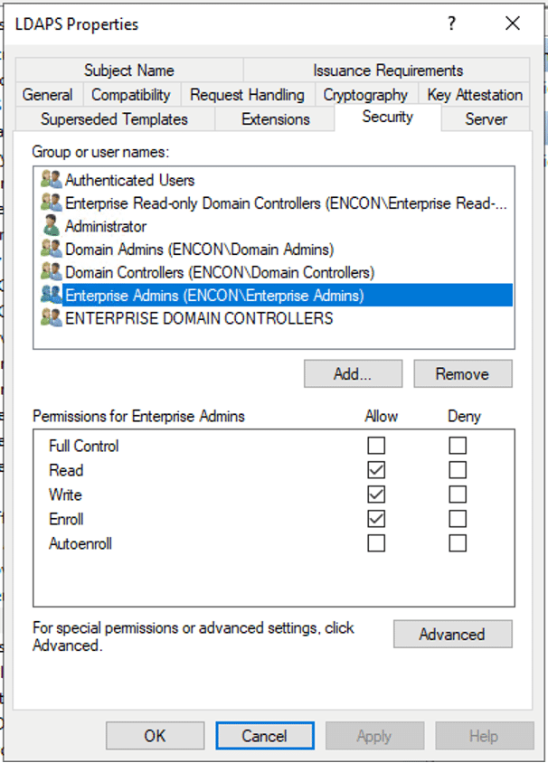Screen dimensions: 548x763
Task: Click the question mark help icon
Action: (x=452, y=24)
